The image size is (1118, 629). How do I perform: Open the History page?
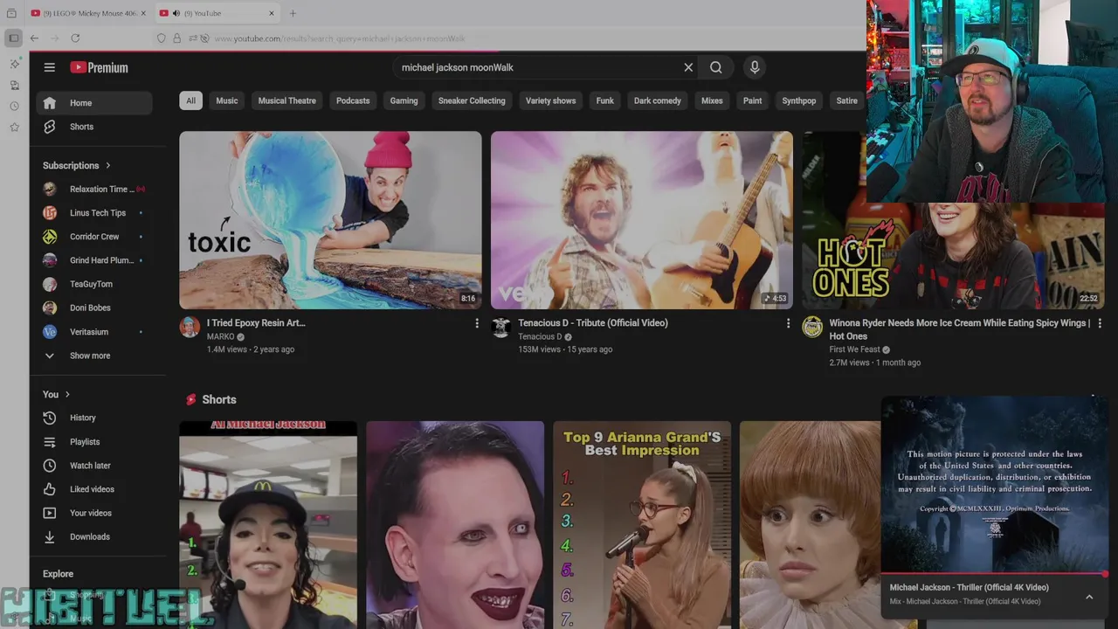(94, 418)
